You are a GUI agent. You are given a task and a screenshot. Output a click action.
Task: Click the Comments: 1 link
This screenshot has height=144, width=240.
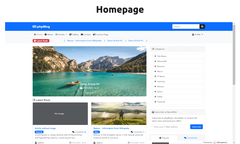point(138,132)
